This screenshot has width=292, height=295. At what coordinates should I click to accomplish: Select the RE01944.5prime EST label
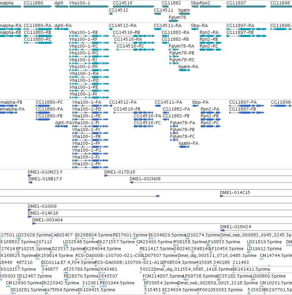pyautogui.click(x=117, y=283)
